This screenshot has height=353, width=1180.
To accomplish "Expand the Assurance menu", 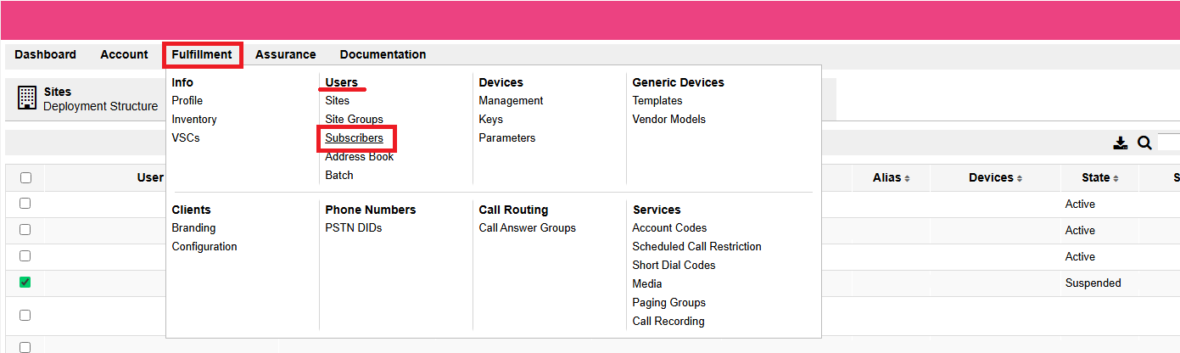I will (x=285, y=54).
